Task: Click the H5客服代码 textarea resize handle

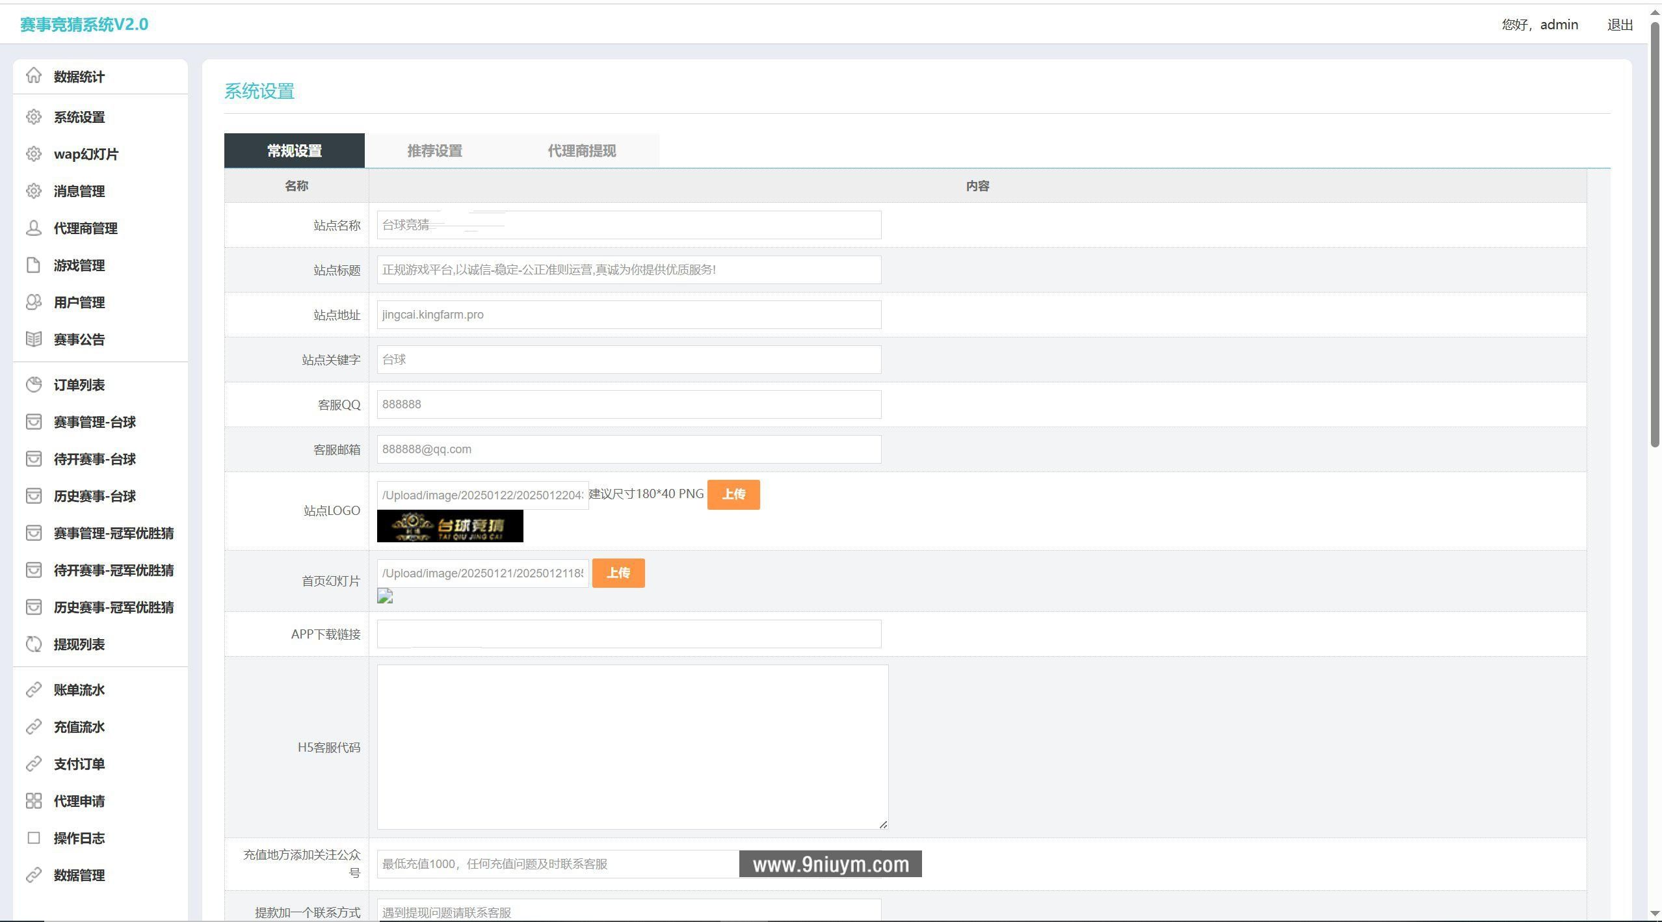Action: pos(883,824)
